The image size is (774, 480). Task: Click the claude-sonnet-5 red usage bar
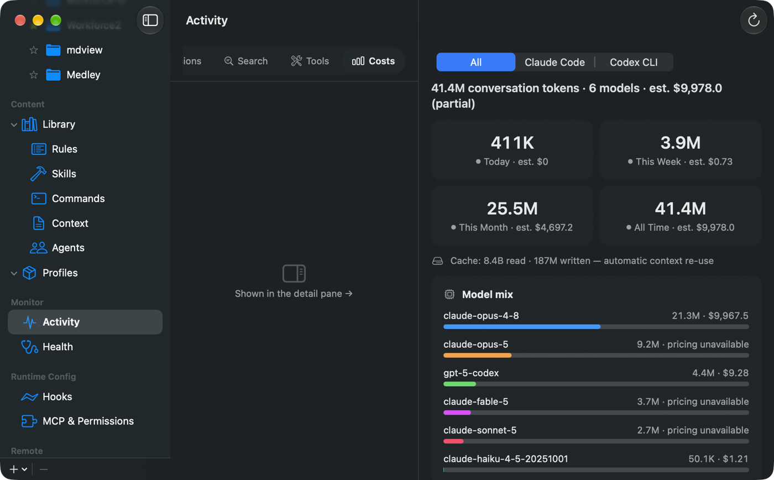click(453, 441)
